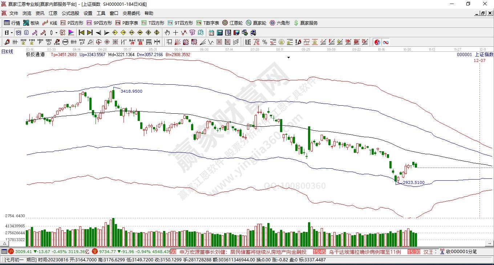Click the yin-yang symbol icon

[377, 42]
